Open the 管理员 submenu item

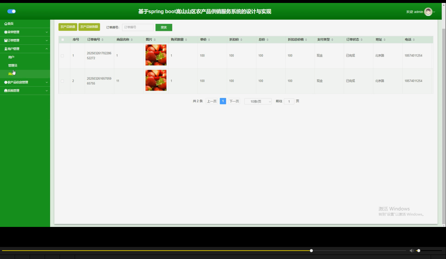pyautogui.click(x=25, y=65)
